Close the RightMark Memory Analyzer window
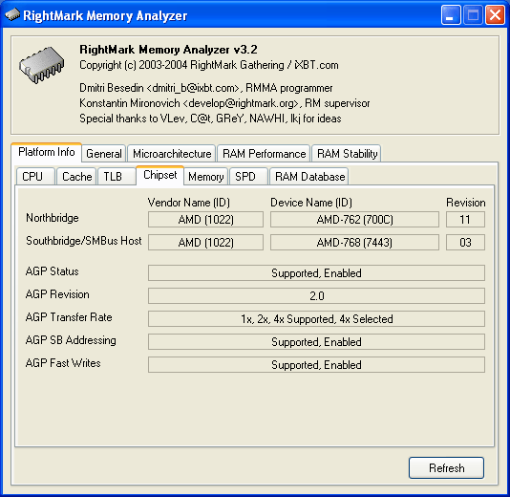The height and width of the screenshot is (497, 510). point(495,15)
